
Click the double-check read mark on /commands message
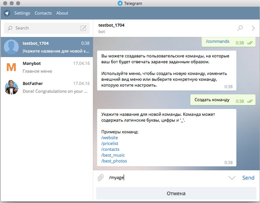(250, 43)
